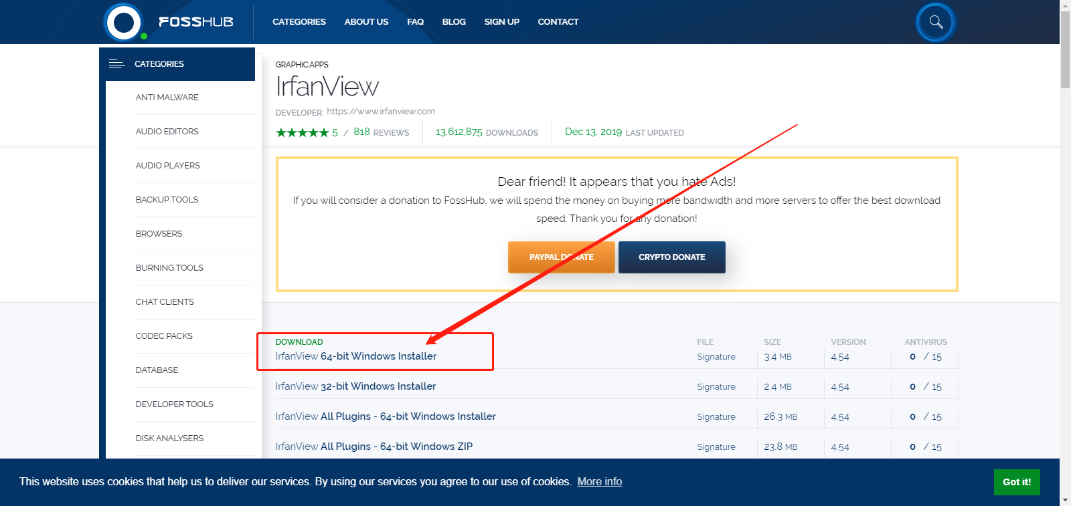Click the PAYPAL DONATE button

pos(562,257)
